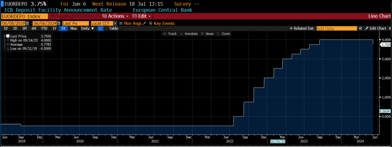This screenshot has width=392, height=147.
Task: Open the News overlay tool
Action: click(x=207, y=34)
